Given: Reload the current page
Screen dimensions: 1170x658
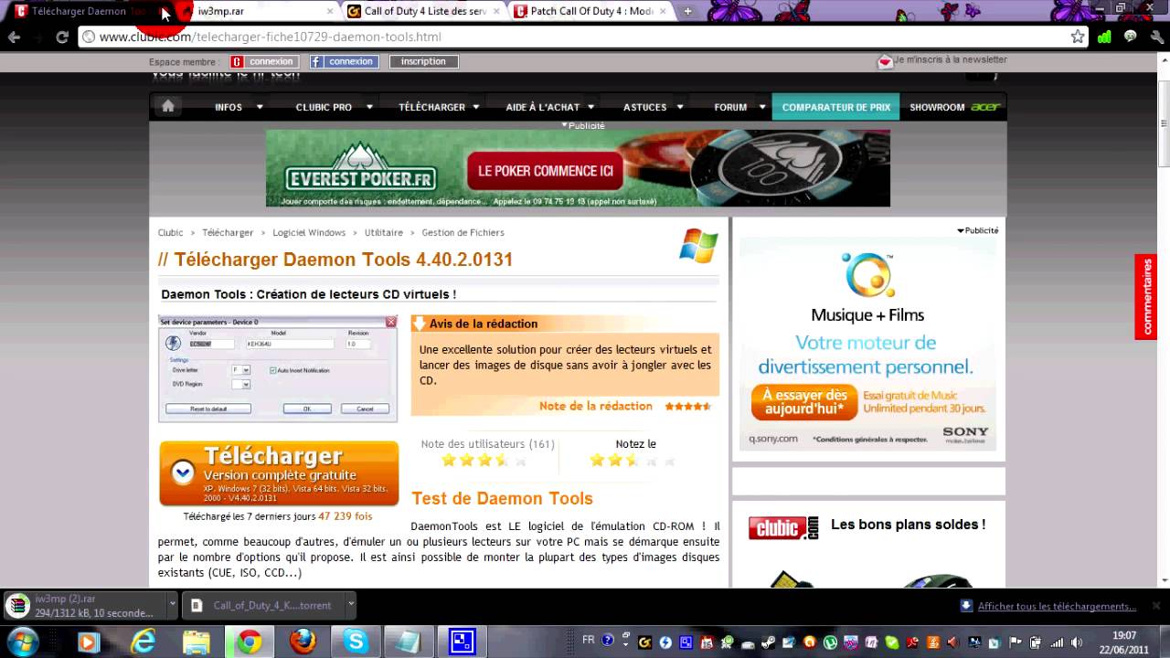Looking at the screenshot, I should tap(62, 37).
